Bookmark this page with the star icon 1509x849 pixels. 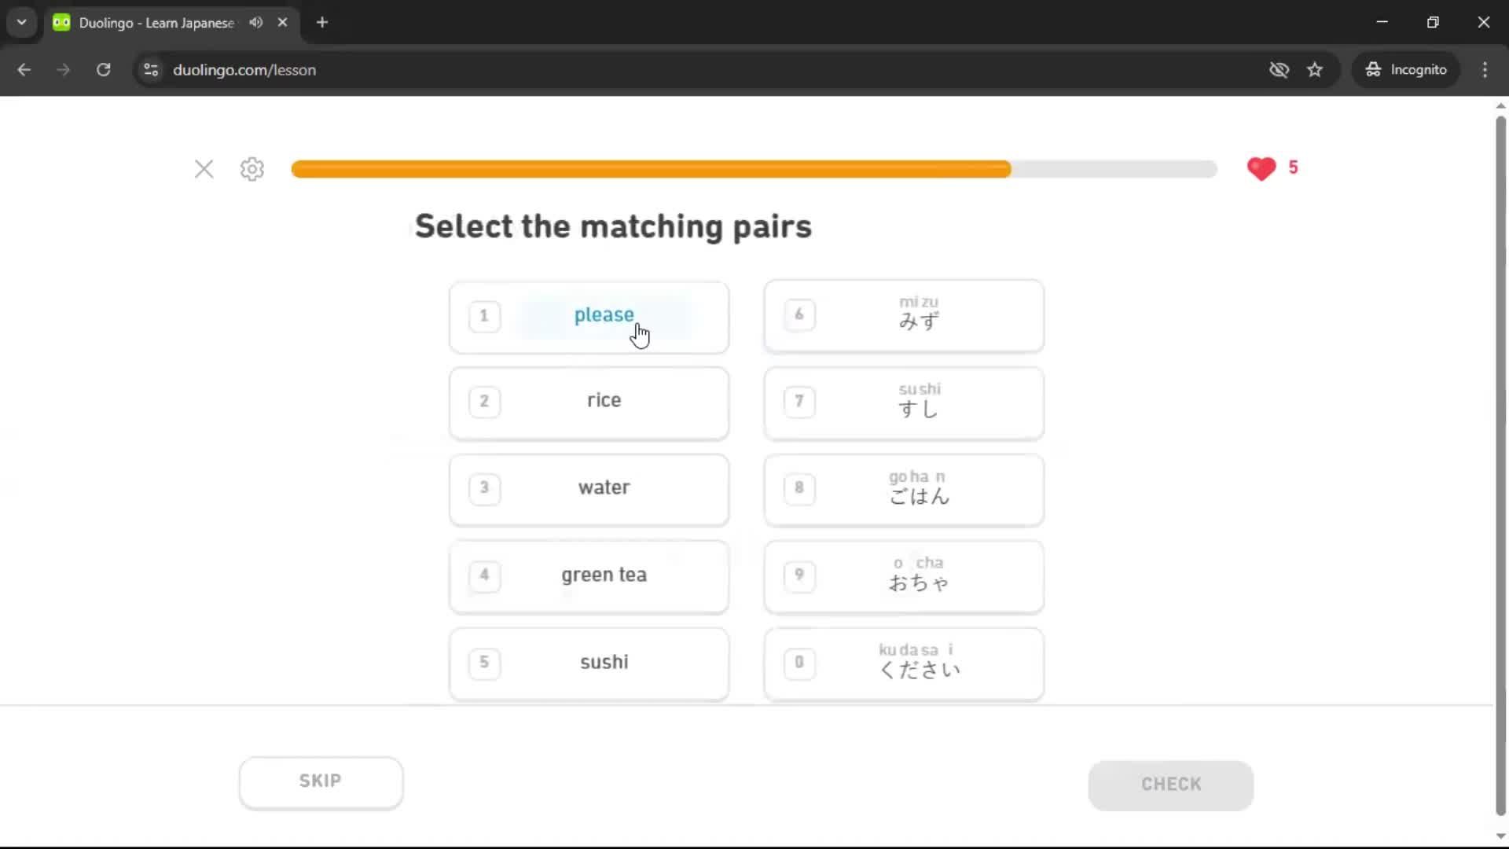click(x=1315, y=70)
